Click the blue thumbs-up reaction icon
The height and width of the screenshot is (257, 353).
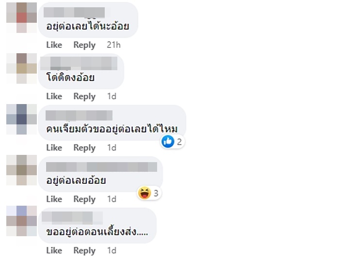(168, 141)
